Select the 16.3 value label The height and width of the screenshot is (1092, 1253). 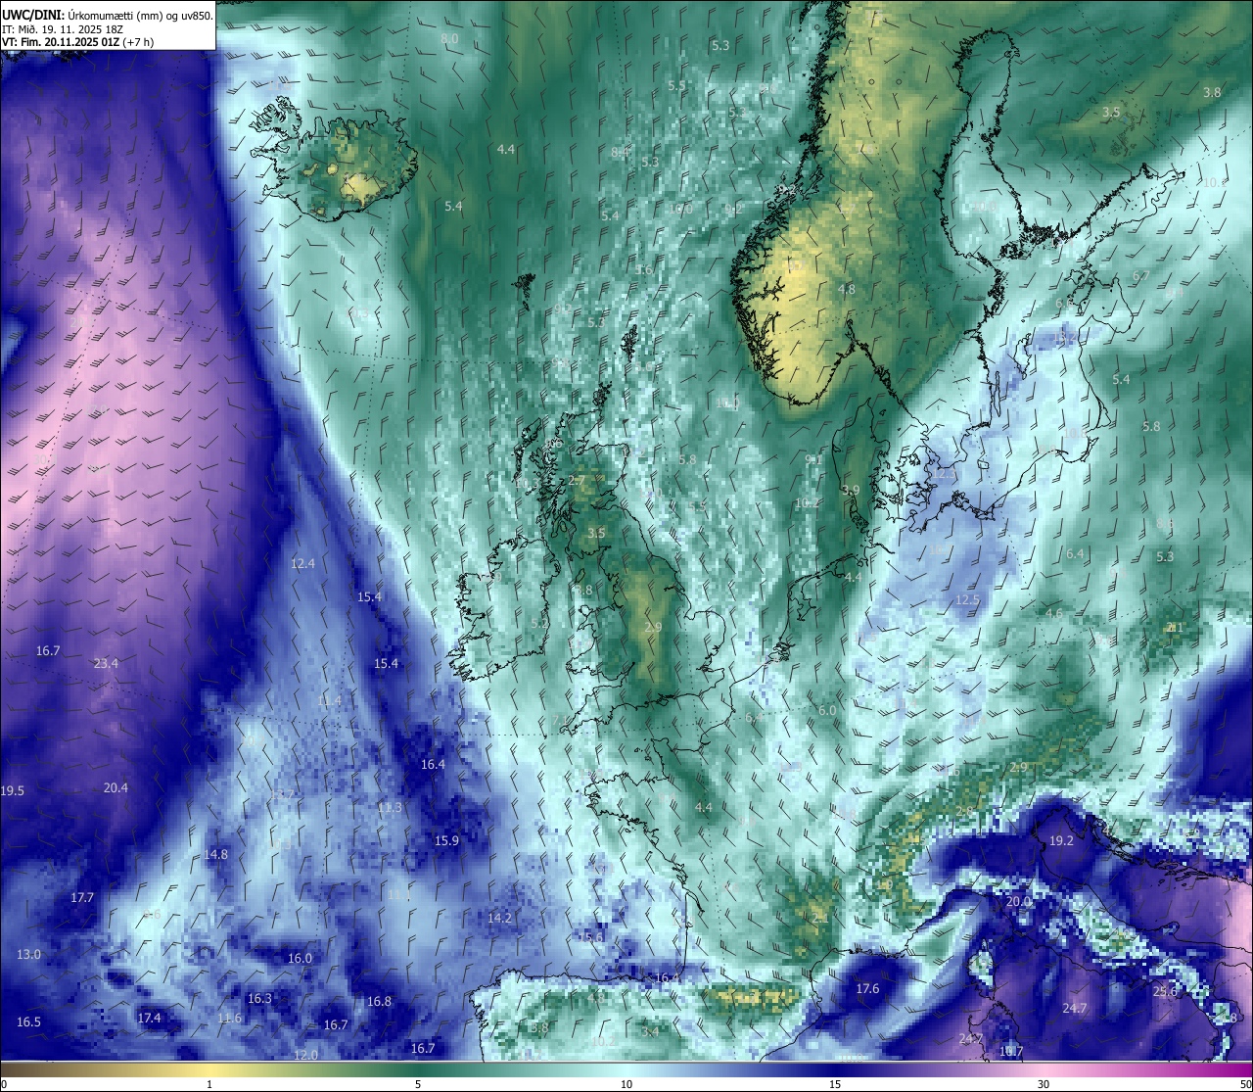click(x=259, y=999)
